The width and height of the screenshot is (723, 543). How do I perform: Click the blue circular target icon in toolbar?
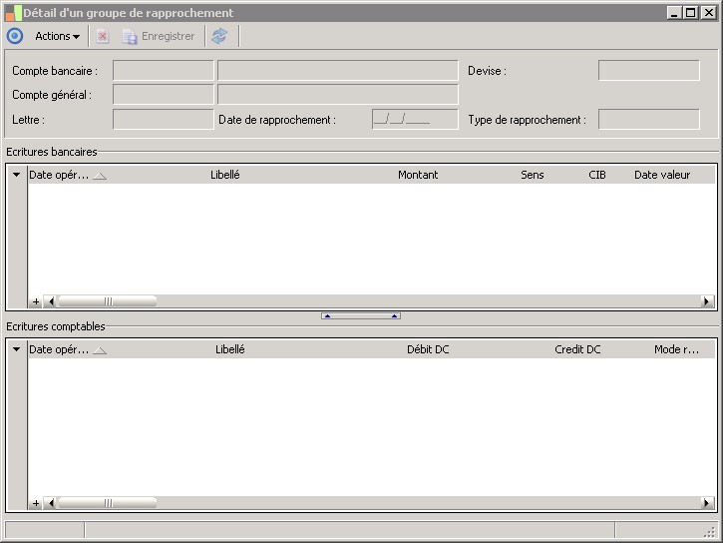tap(15, 36)
